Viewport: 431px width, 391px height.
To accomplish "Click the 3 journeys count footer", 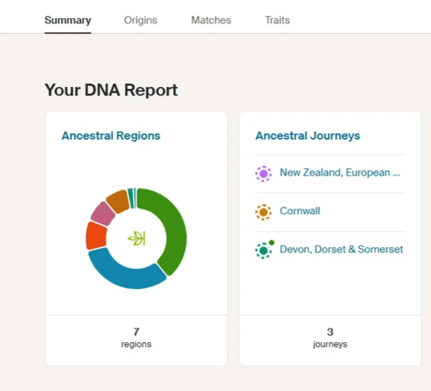I will pyautogui.click(x=330, y=338).
